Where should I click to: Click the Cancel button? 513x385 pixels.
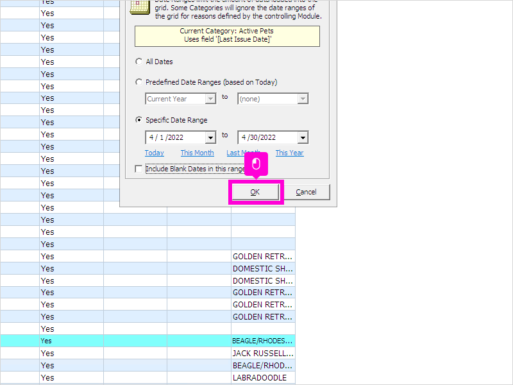(307, 192)
